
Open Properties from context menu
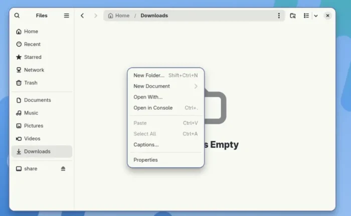(x=165, y=160)
